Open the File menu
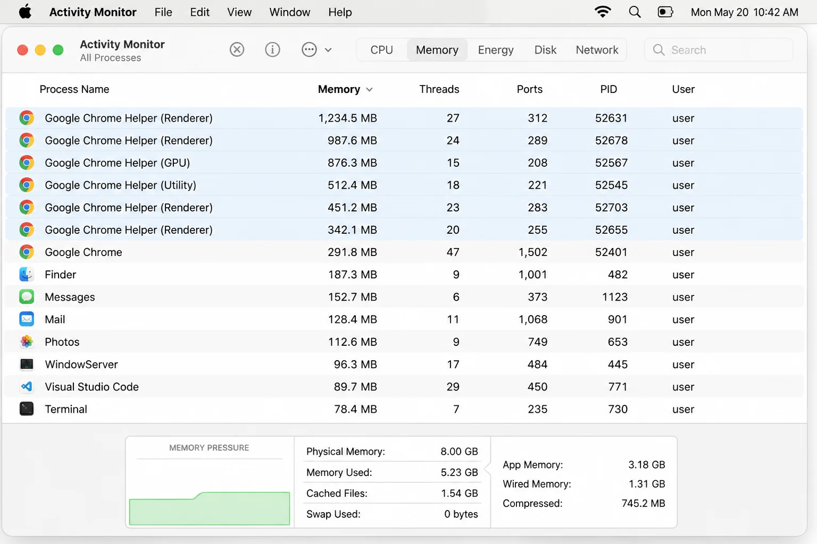 [163, 12]
